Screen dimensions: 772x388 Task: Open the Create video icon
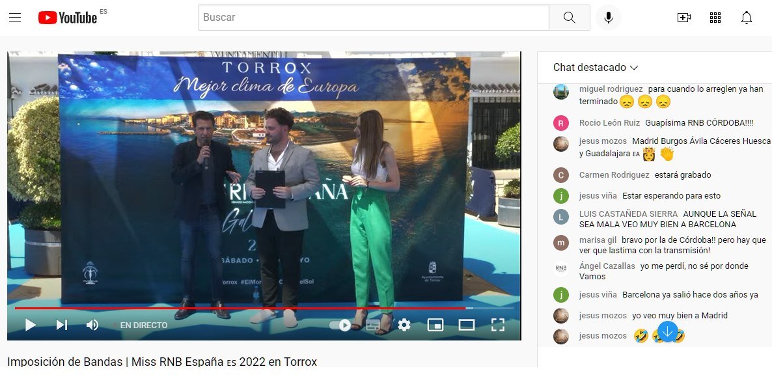pos(684,17)
